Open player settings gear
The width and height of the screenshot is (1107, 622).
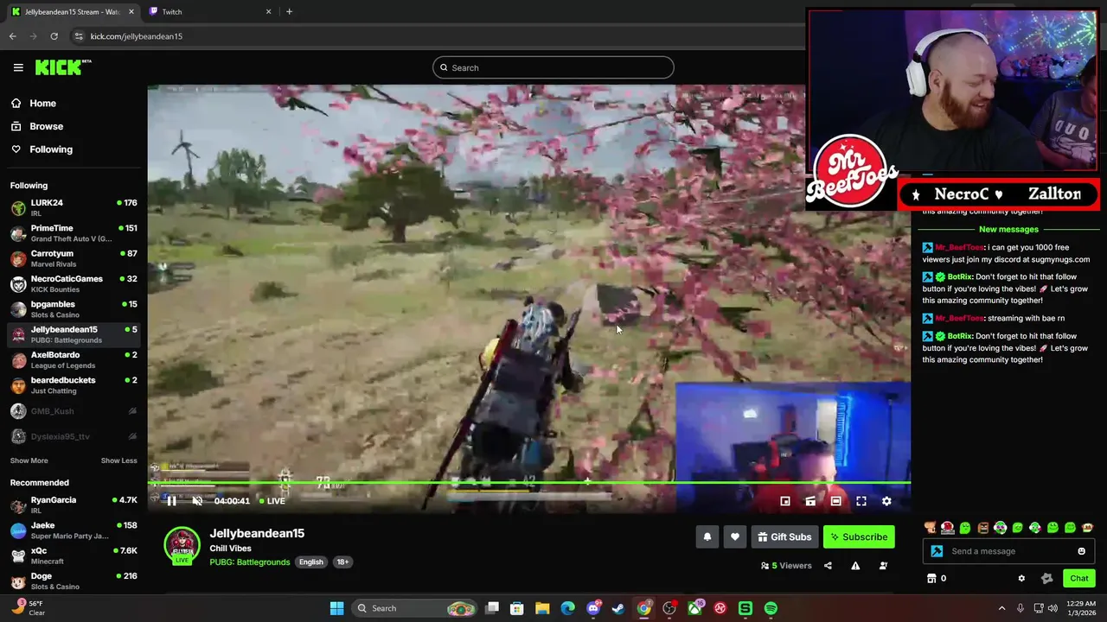(886, 501)
